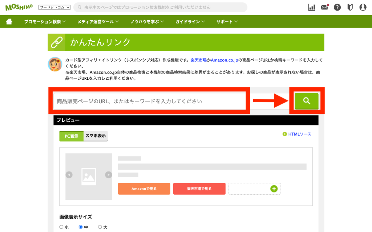Open the bar chart reports icon

tap(312, 7)
